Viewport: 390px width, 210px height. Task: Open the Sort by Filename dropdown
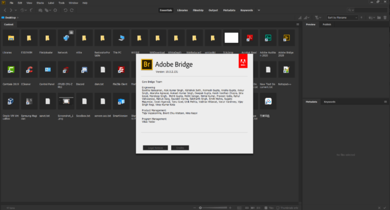pos(342,18)
